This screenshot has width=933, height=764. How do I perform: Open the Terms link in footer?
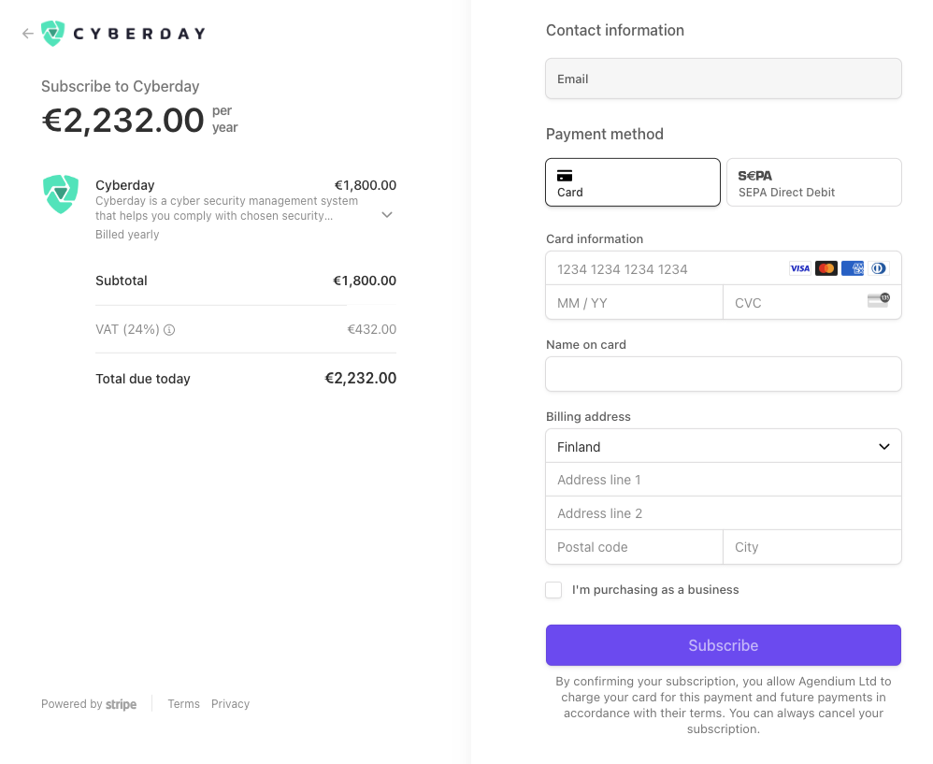[x=183, y=704]
